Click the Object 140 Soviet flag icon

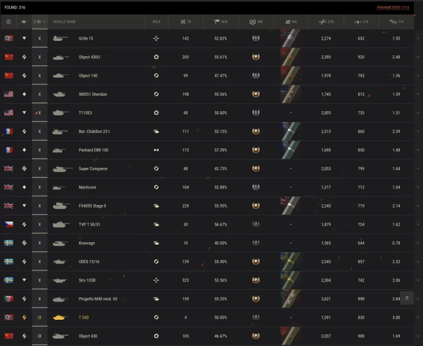(9, 76)
